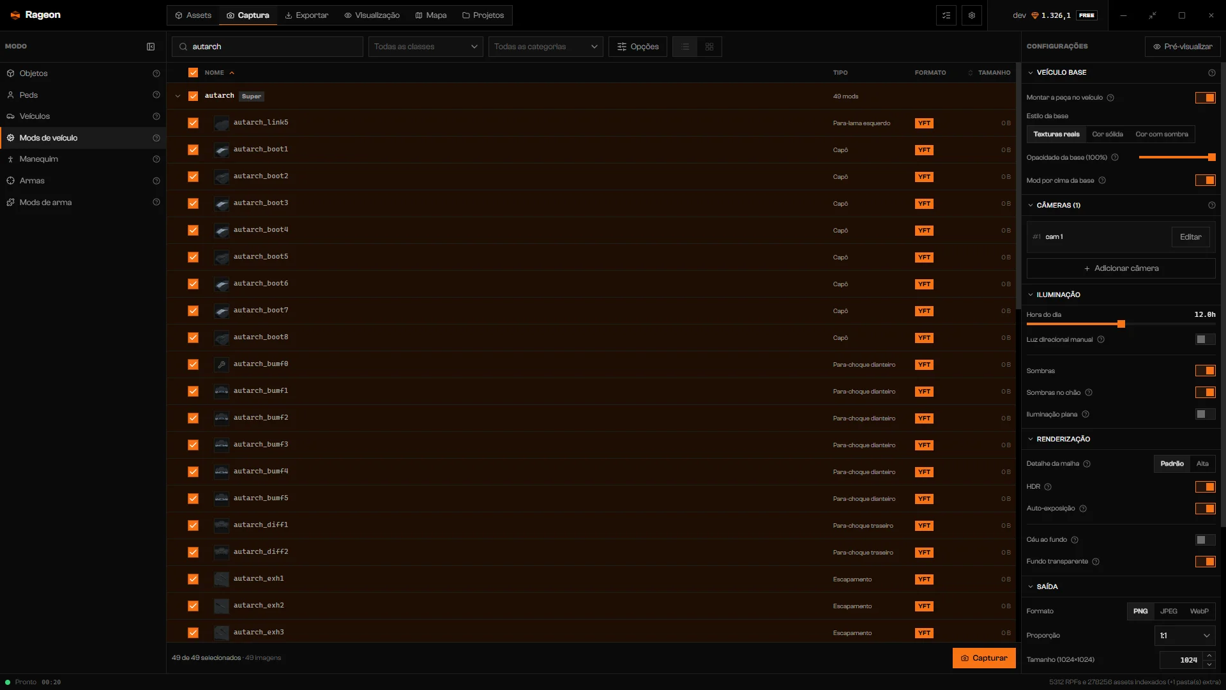
Task: Toggle Mod por cima da base switch
Action: (x=1206, y=180)
